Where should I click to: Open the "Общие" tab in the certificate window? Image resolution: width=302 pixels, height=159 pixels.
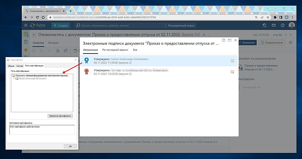click(11, 66)
